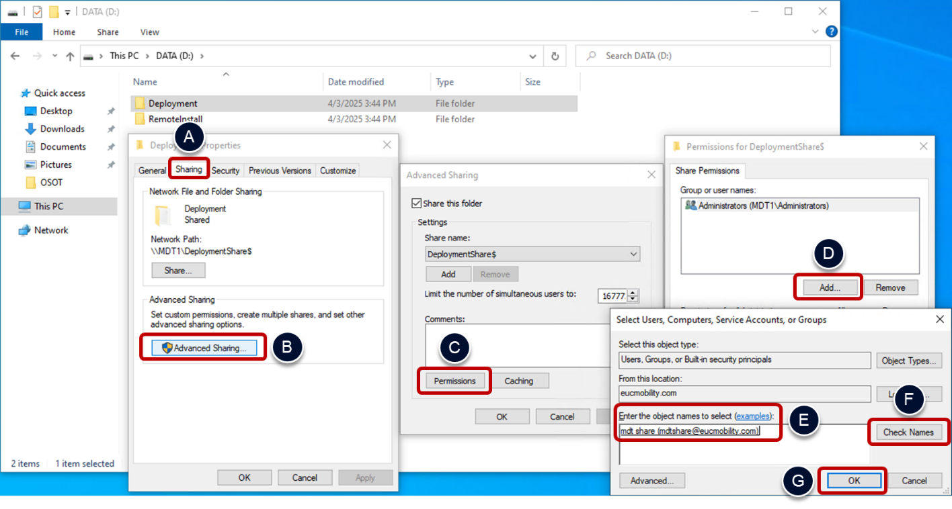Click the Check Names button

point(908,432)
